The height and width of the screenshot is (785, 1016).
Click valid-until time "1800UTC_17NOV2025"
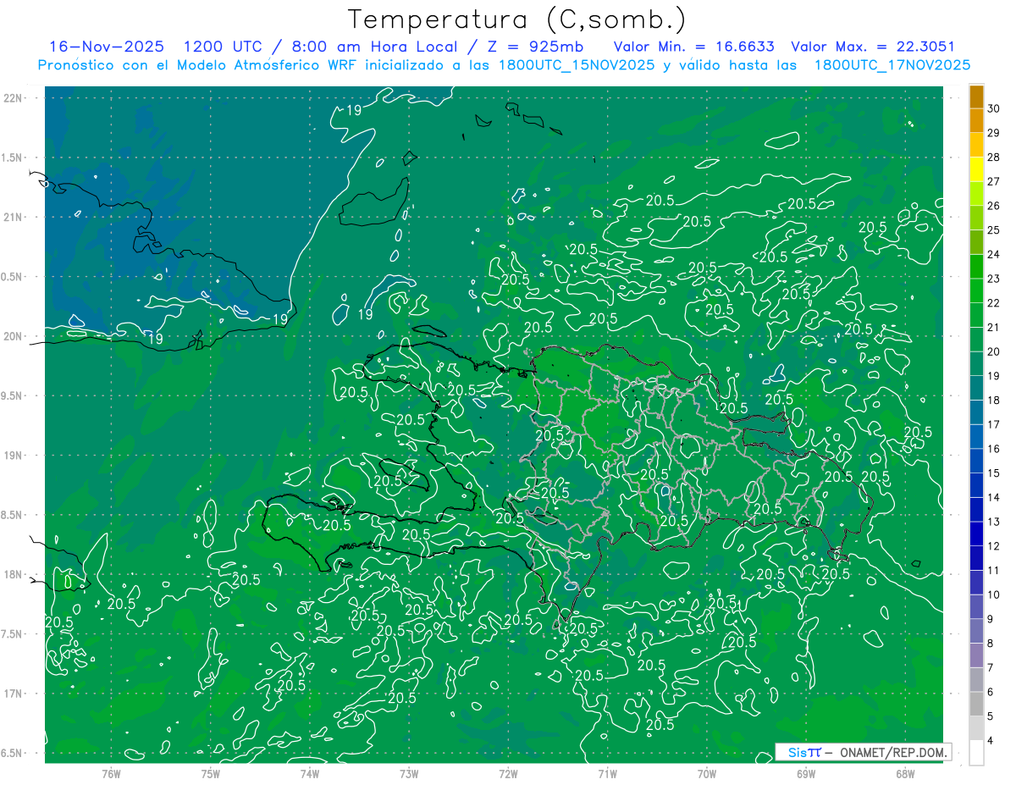click(892, 65)
